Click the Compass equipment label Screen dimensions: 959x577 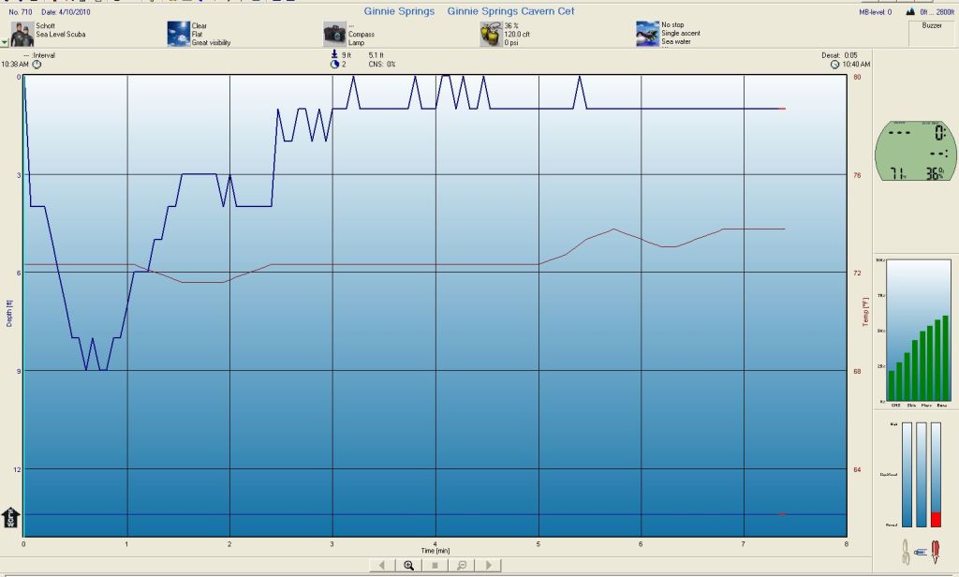tap(361, 35)
